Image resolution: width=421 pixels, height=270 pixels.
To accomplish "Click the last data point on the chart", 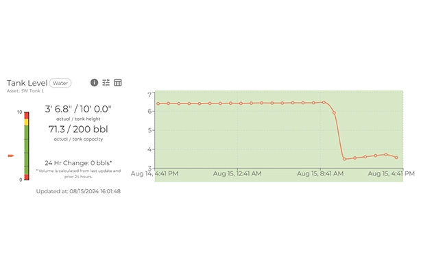I will point(396,158).
